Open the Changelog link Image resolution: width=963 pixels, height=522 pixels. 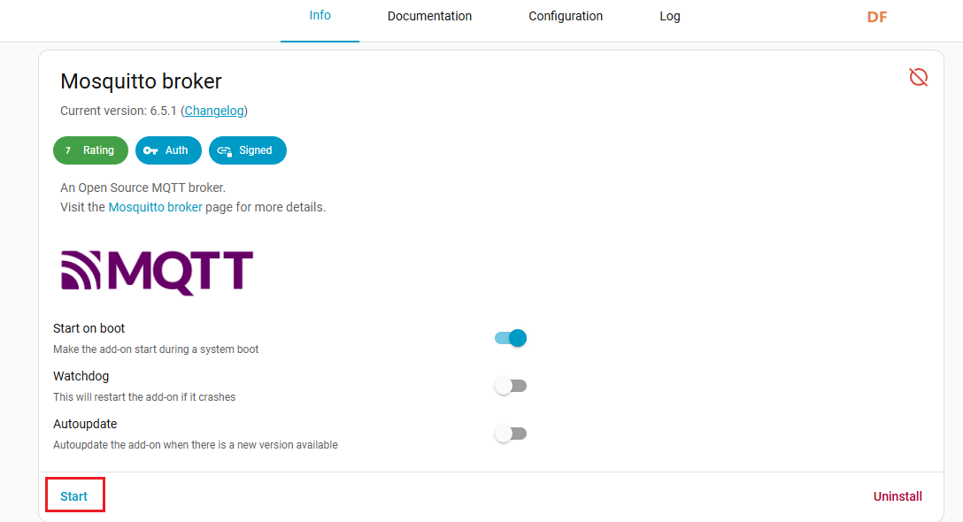coord(214,111)
